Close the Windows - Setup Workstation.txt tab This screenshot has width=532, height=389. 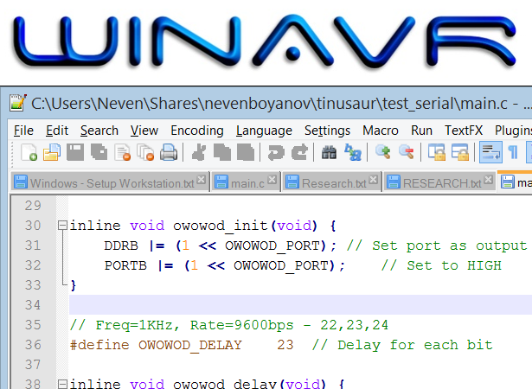click(202, 180)
